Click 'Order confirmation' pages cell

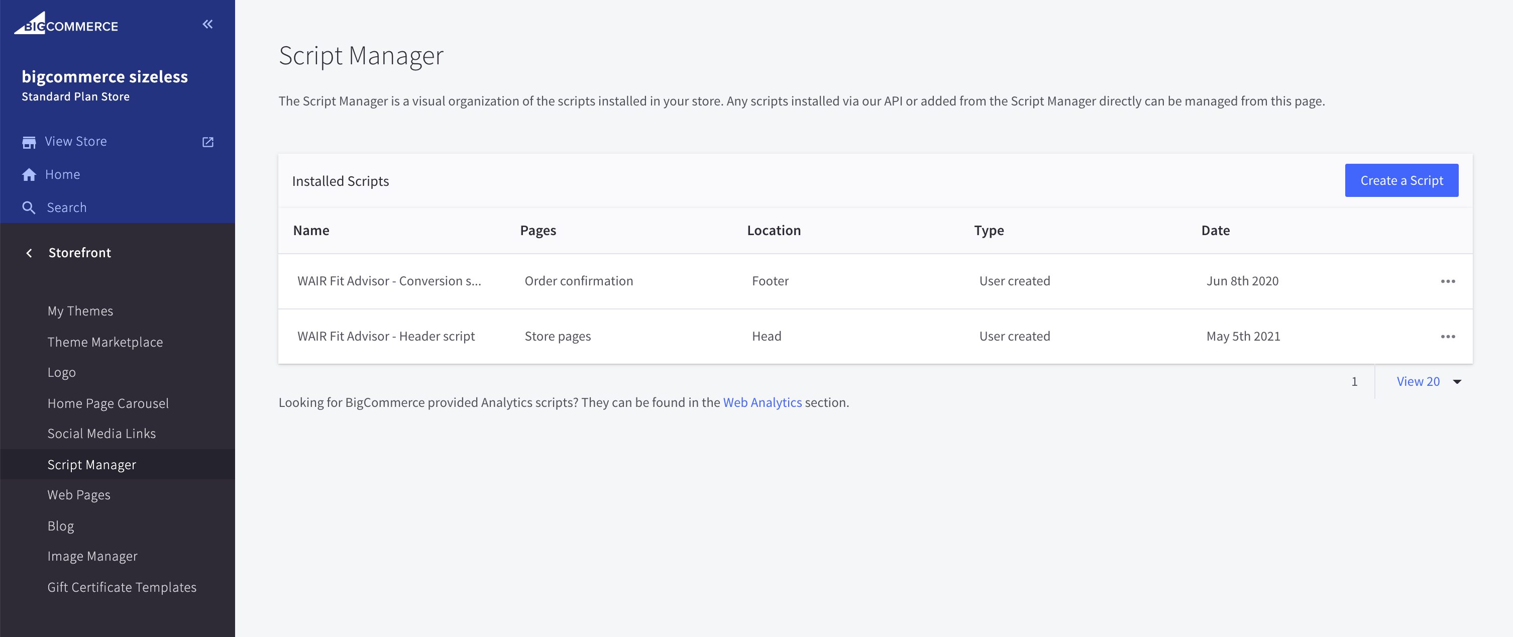click(579, 281)
